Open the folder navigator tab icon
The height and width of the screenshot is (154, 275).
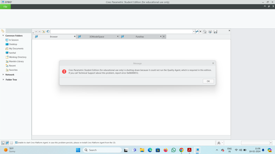[3, 31]
